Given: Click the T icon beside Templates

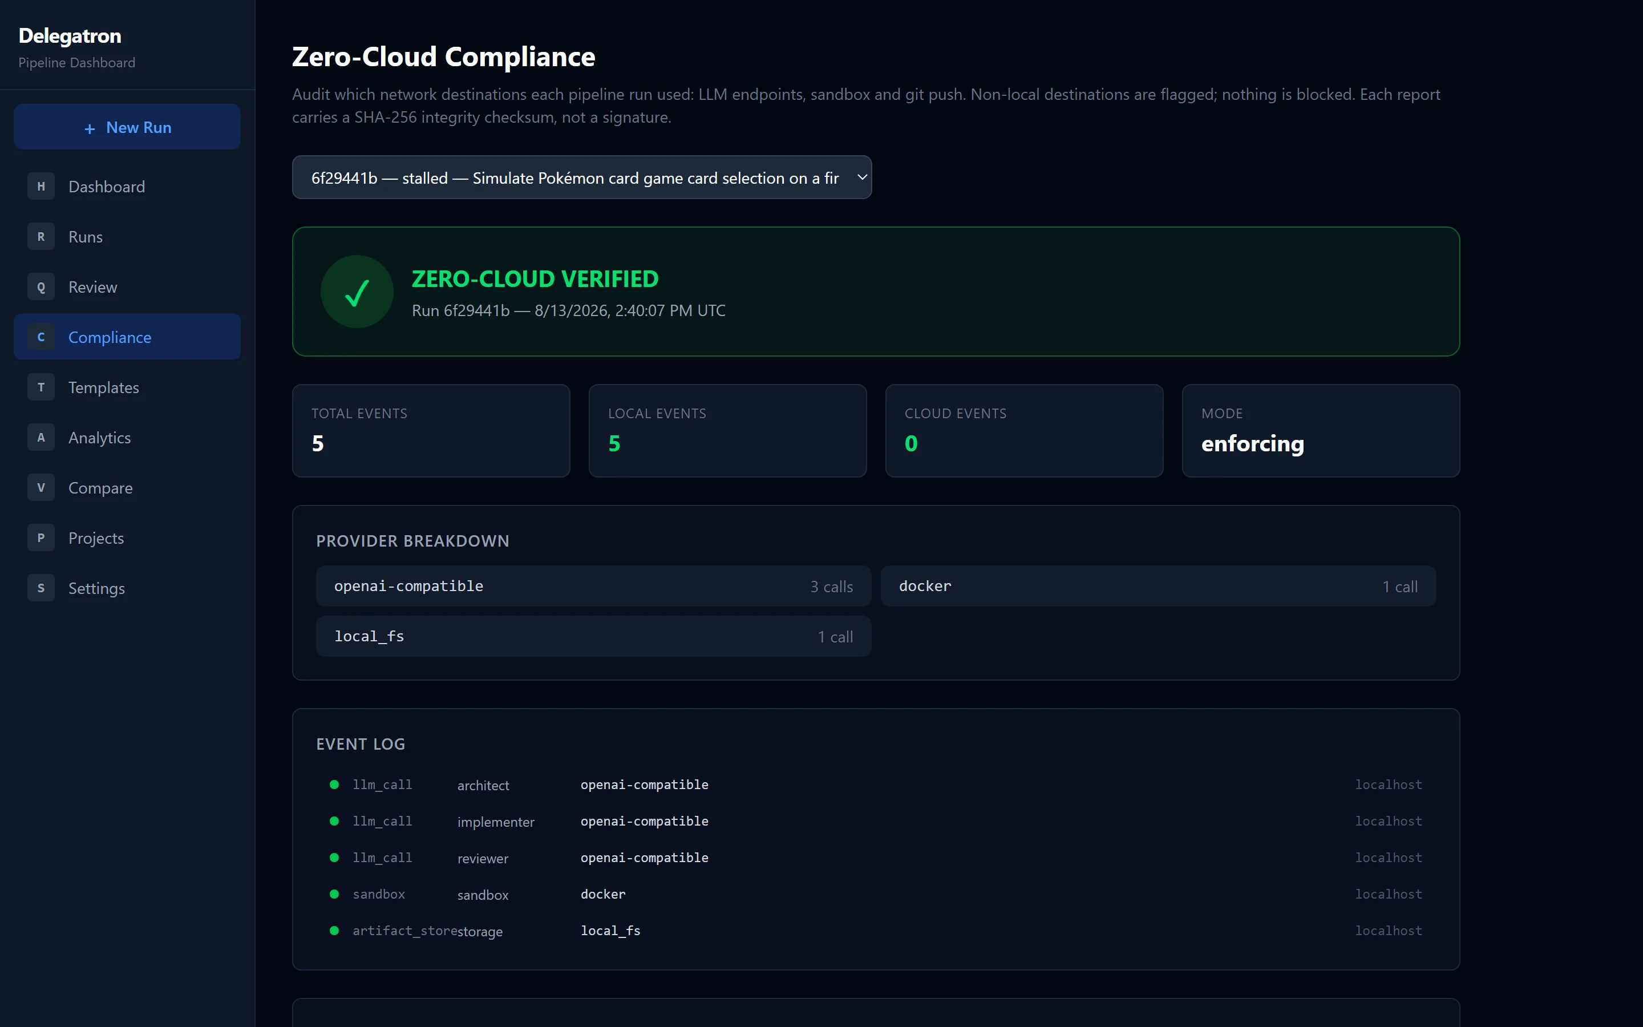Looking at the screenshot, I should (x=41, y=387).
